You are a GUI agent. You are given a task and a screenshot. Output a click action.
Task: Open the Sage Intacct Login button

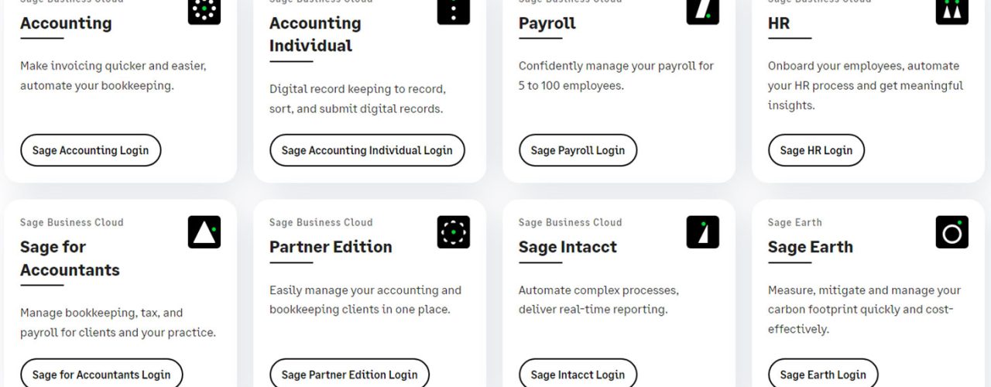point(578,374)
